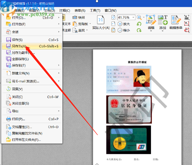
Task: Click the fit visible page icon
Action: point(113,30)
